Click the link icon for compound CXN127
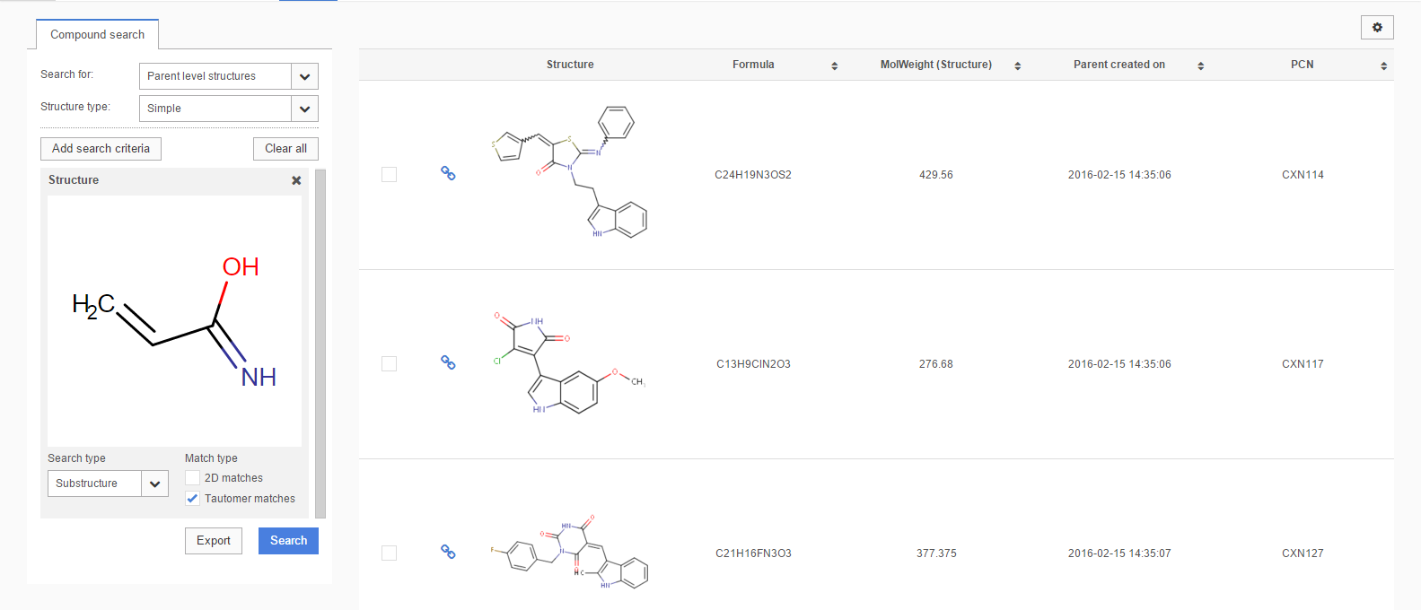 (x=448, y=552)
